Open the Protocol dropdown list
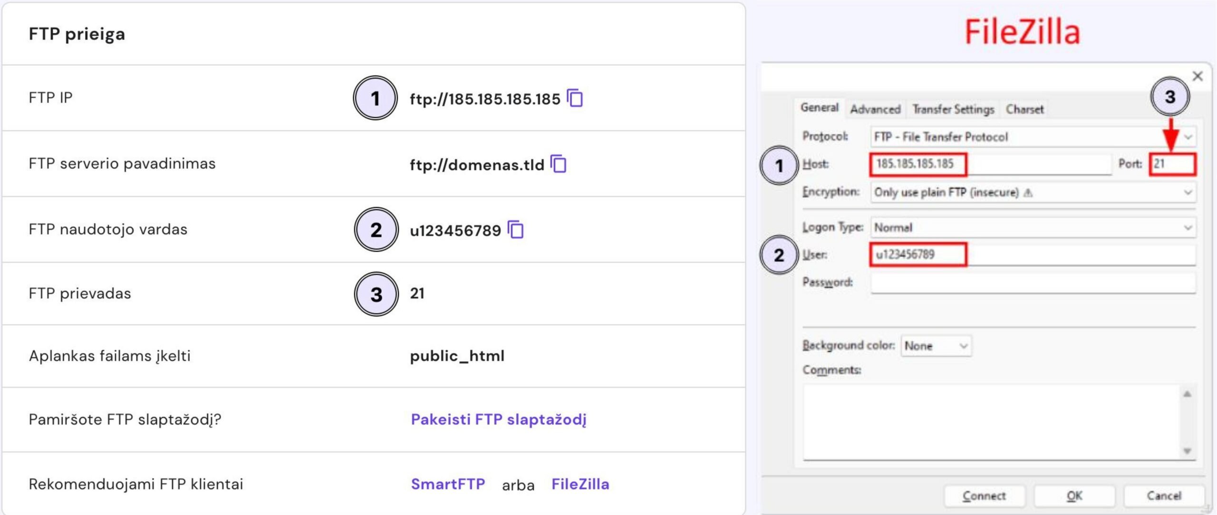Image resolution: width=1217 pixels, height=515 pixels. coord(1188,137)
